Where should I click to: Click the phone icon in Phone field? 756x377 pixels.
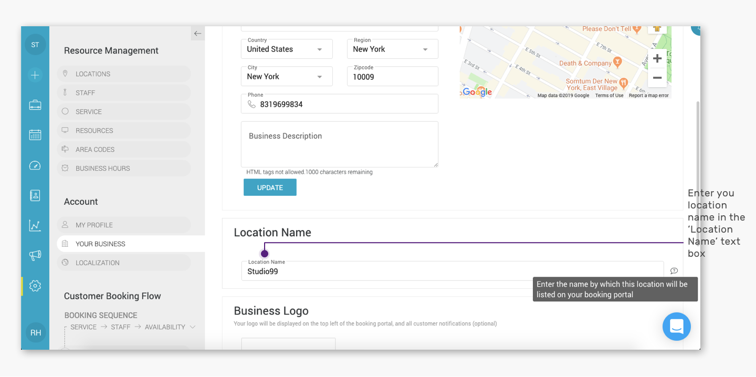point(252,104)
